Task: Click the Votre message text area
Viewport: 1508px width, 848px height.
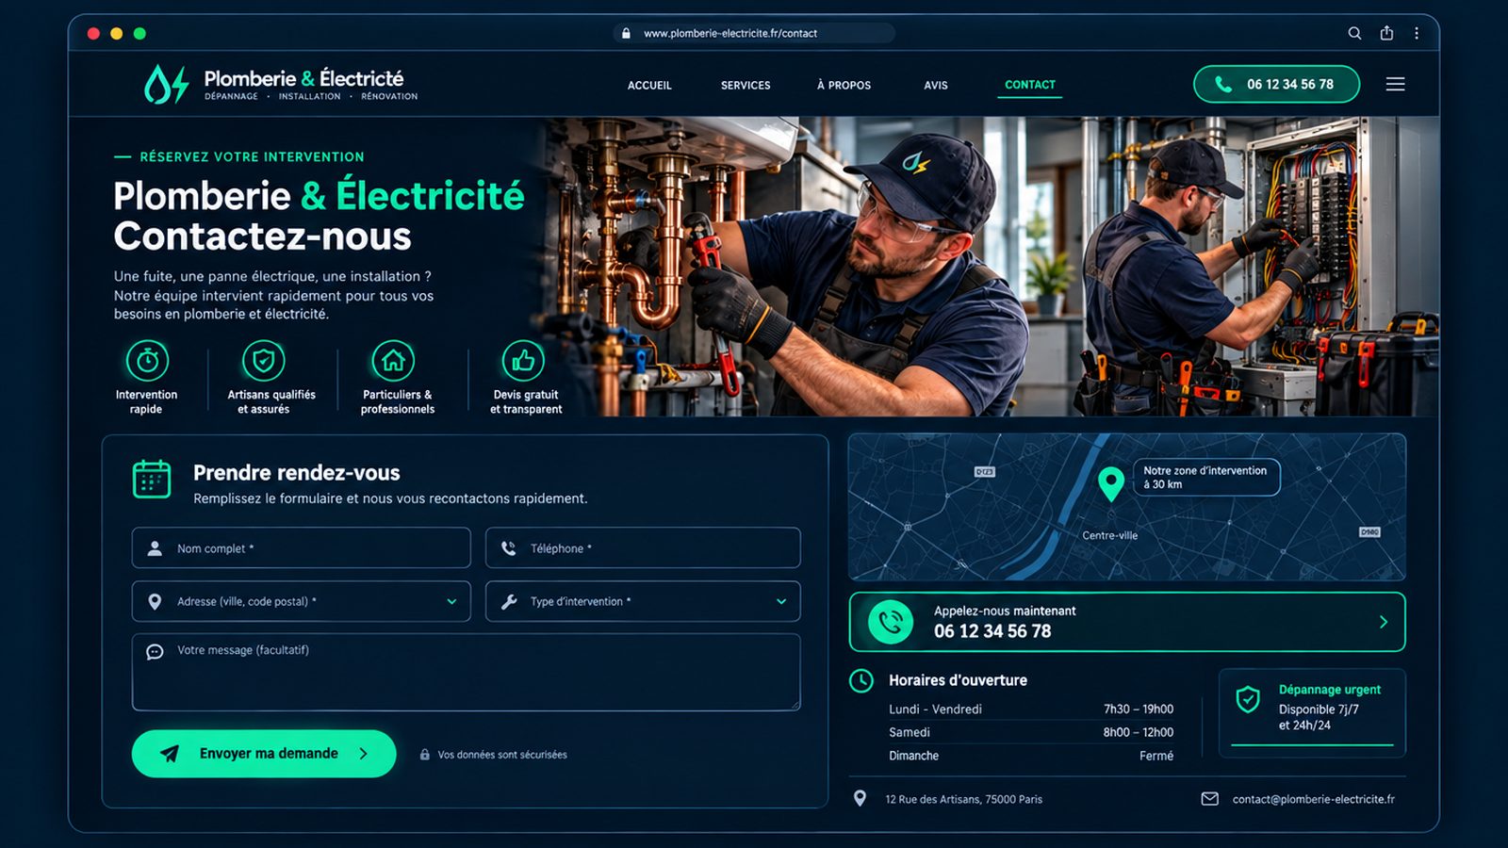Action: tap(466, 672)
